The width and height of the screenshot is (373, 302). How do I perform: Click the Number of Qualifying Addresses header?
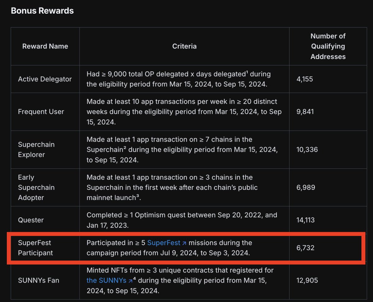(328, 47)
